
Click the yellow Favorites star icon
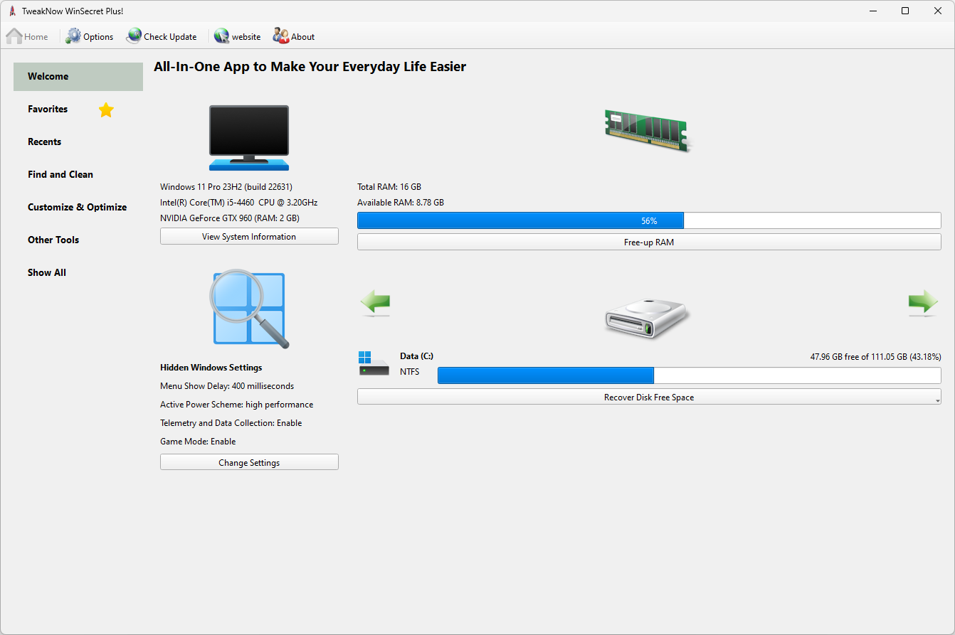(x=106, y=110)
